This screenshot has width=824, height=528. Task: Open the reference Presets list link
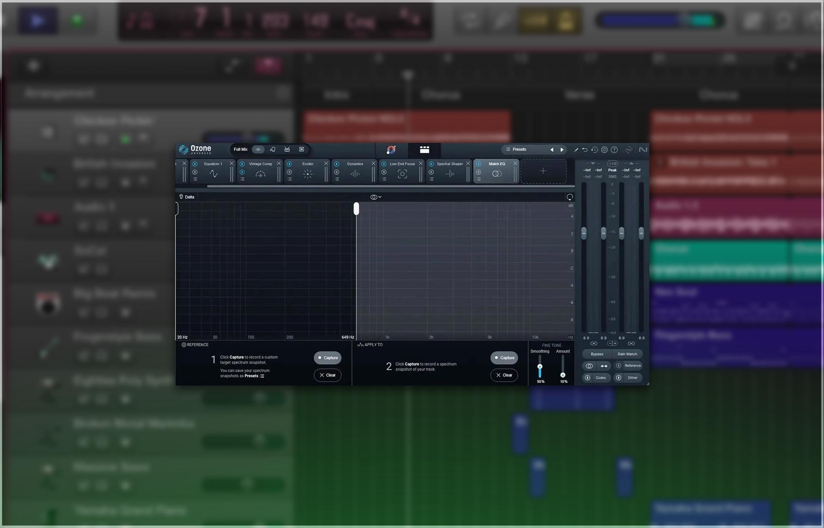254,376
